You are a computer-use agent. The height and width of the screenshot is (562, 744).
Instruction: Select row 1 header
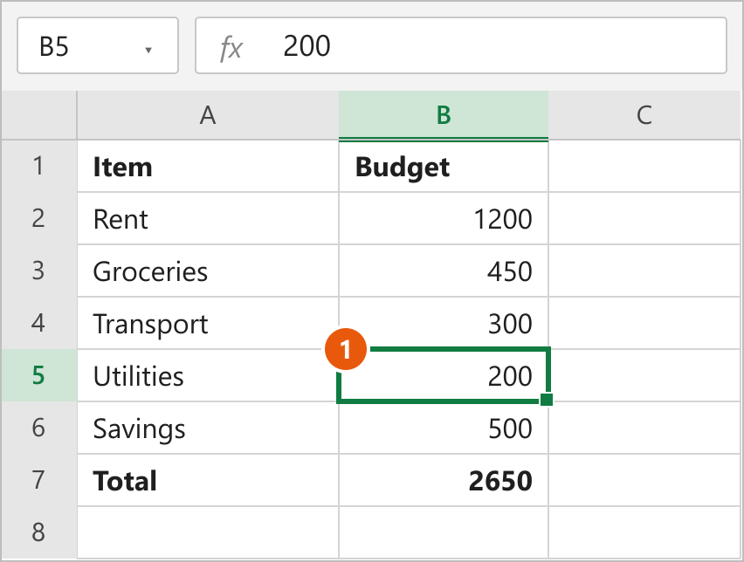(39, 166)
